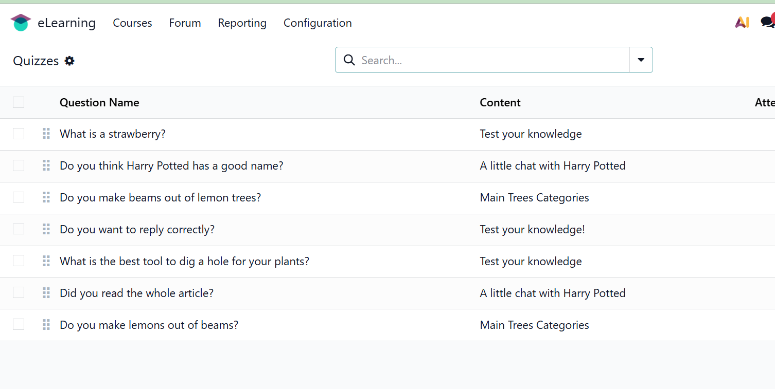The width and height of the screenshot is (775, 389).
Task: Click into the Search text field
Action: (489, 60)
